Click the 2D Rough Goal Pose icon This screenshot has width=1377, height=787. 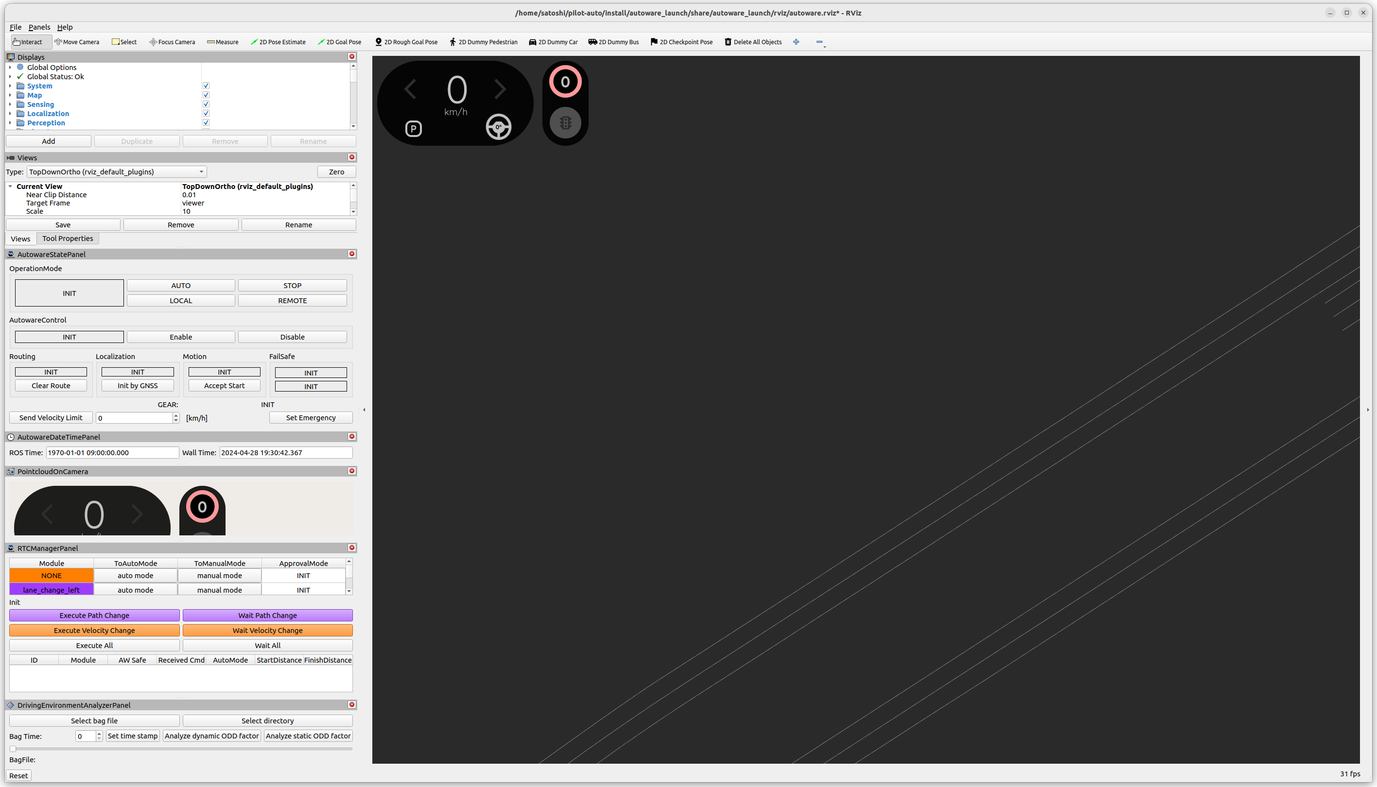tap(407, 42)
